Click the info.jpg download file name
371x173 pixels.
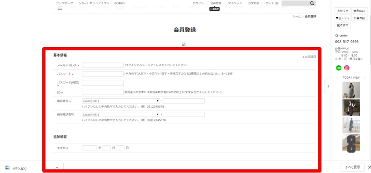tap(20, 168)
